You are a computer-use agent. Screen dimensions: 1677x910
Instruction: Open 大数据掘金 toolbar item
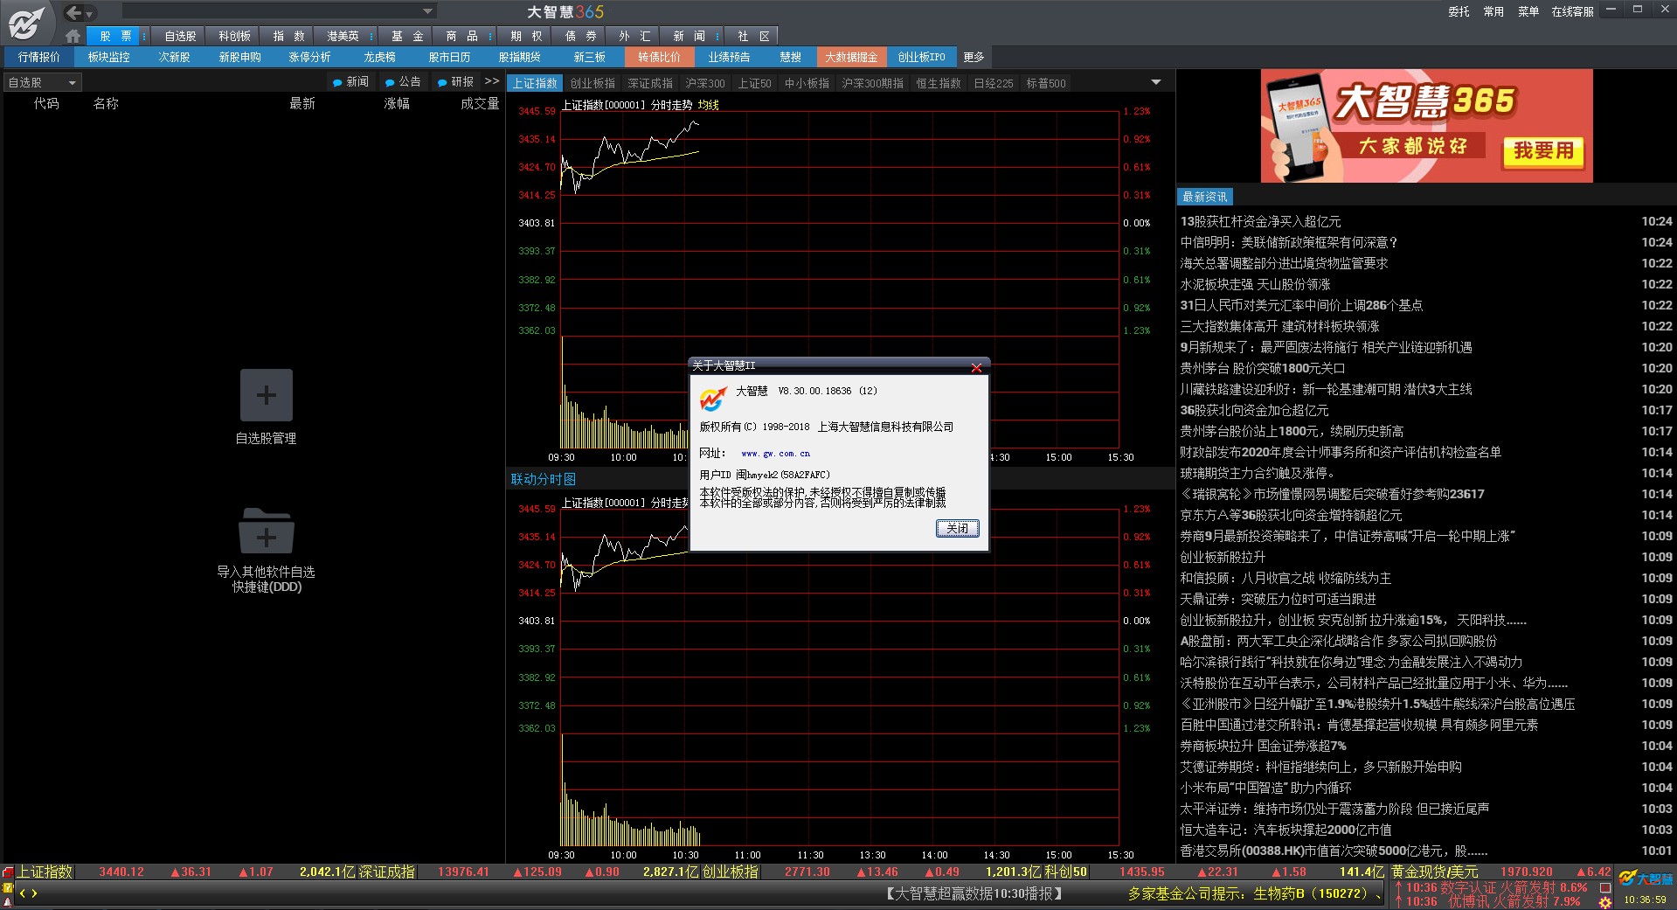[x=851, y=57]
